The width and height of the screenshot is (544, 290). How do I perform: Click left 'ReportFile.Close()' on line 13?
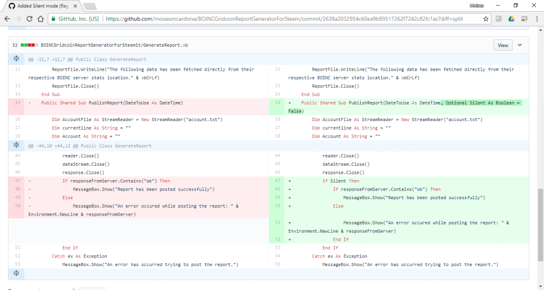pos(75,86)
